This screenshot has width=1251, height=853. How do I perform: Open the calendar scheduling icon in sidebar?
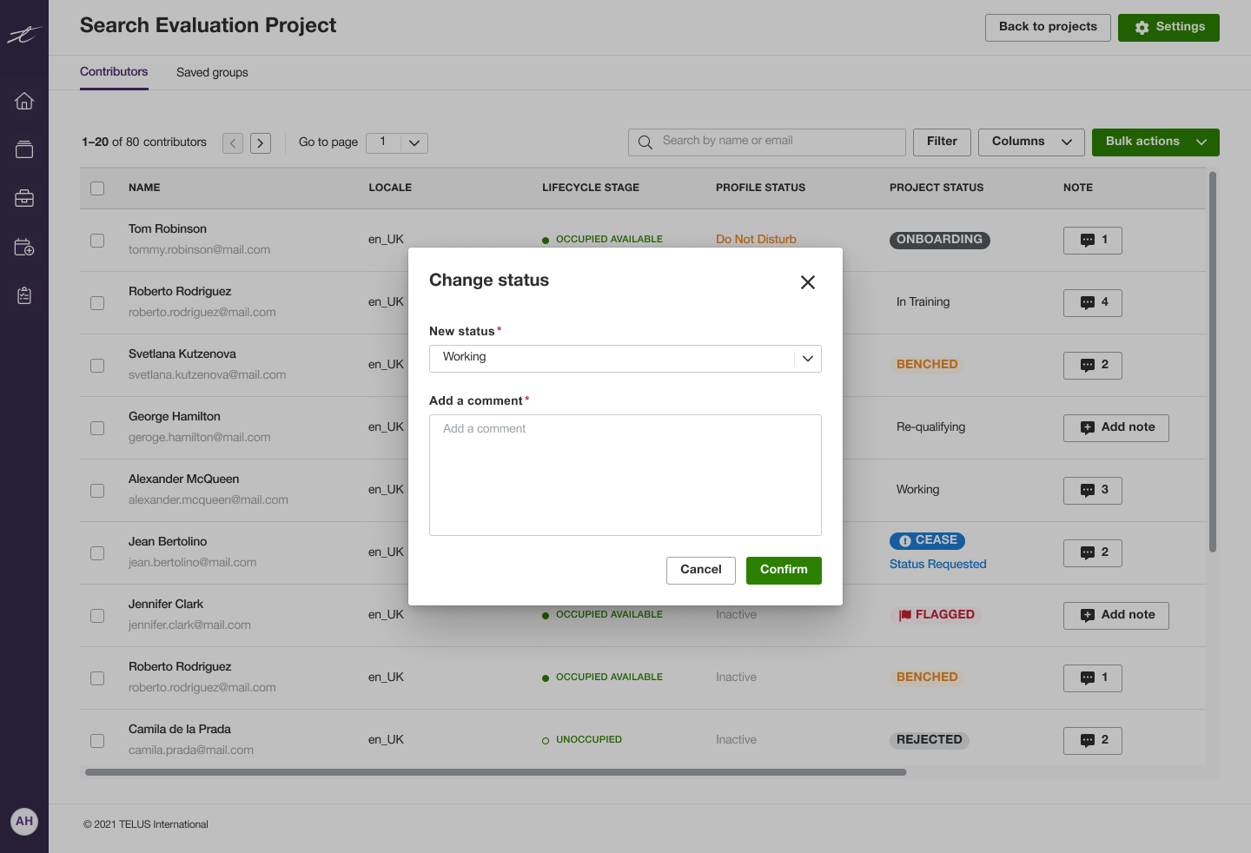point(23,246)
